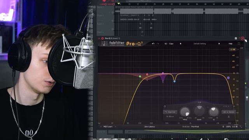Open the 12 dB display range dropdown
This screenshot has width=249, height=140.
click(x=233, y=49)
